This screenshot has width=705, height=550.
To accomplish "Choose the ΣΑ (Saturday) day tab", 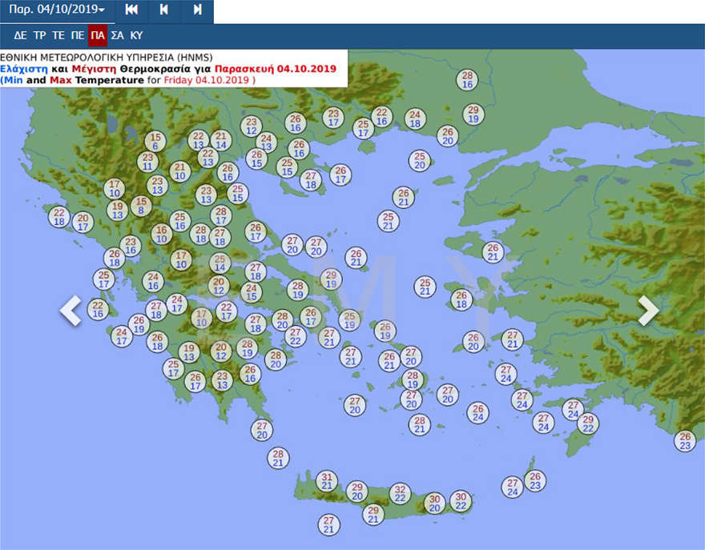I will click(118, 35).
